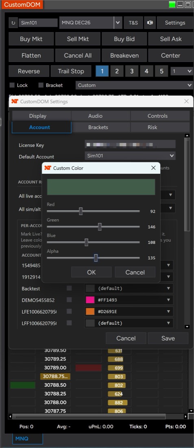Viewport: 194px width, 448px height.
Task: Click the Breakeven button
Action: pos(124,55)
